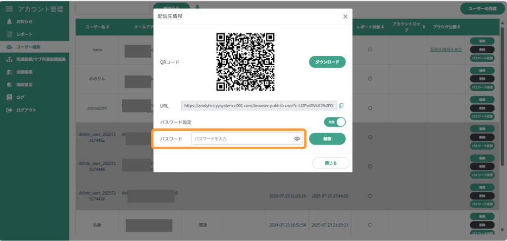Toggle the パスワード設定 switch off

335,122
